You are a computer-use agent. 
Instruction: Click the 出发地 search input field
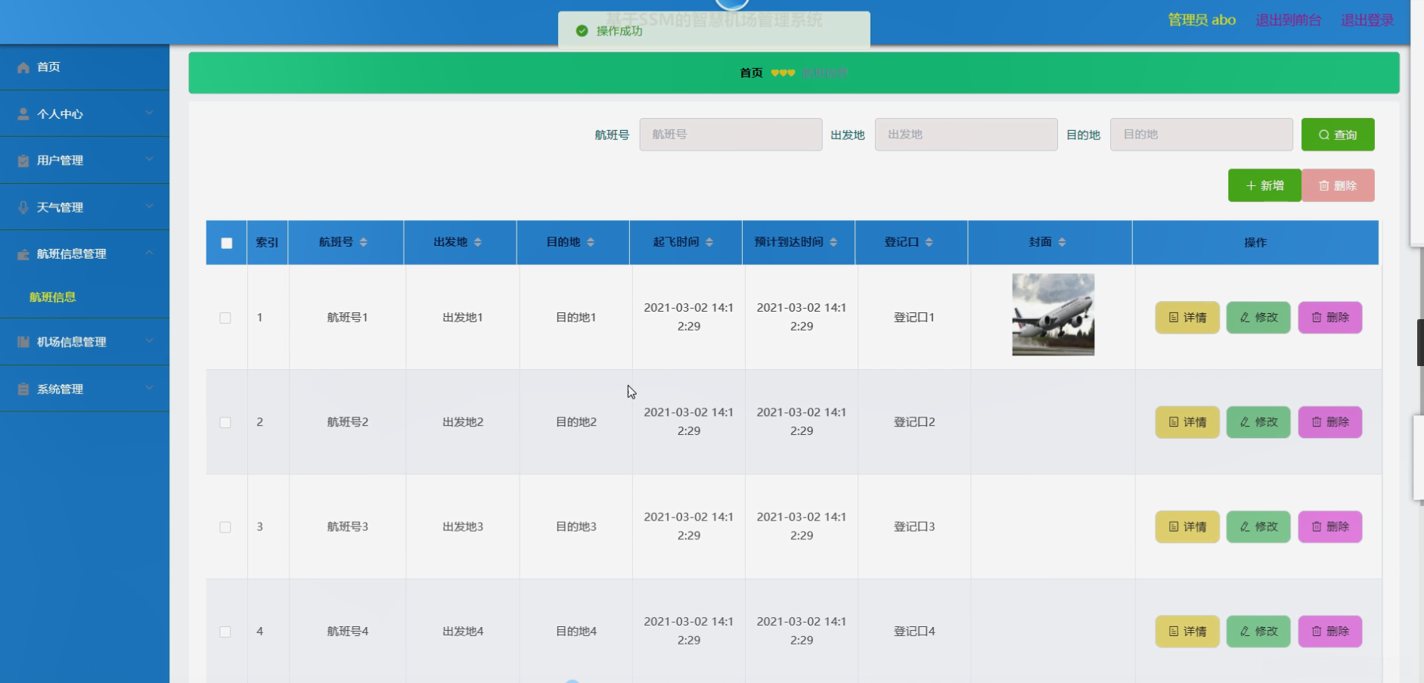pos(966,135)
